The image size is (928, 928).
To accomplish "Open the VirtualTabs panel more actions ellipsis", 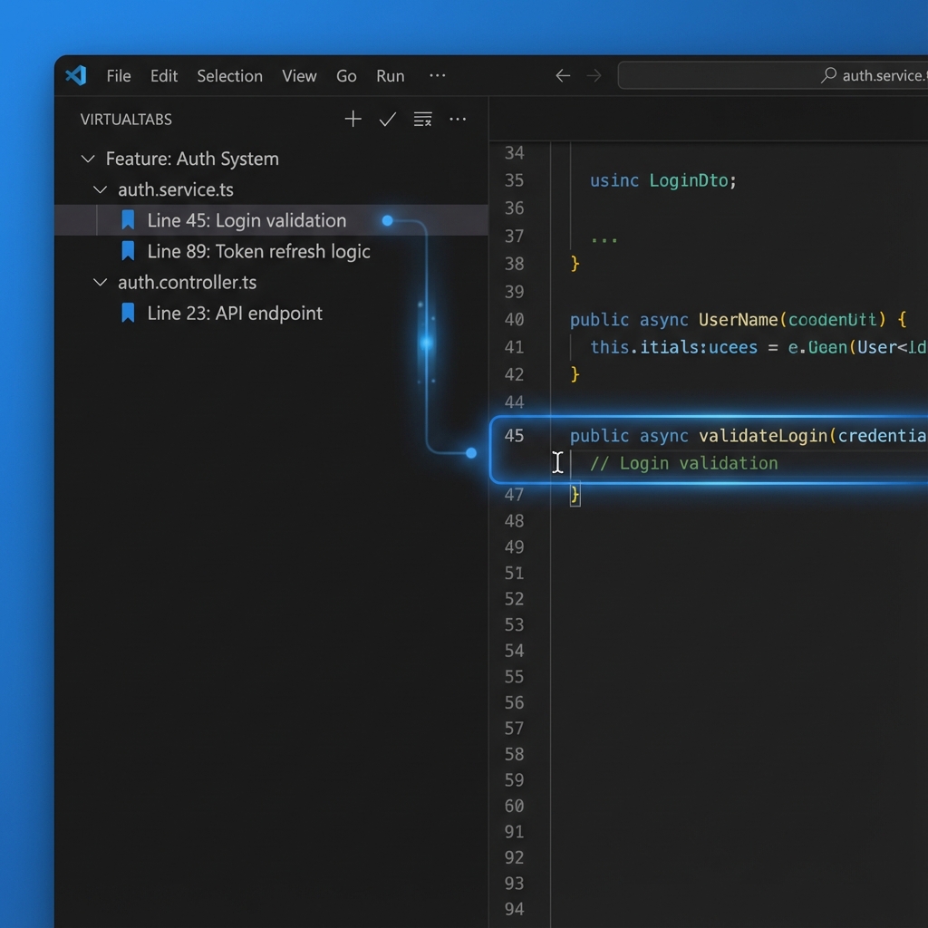I will pyautogui.click(x=458, y=120).
